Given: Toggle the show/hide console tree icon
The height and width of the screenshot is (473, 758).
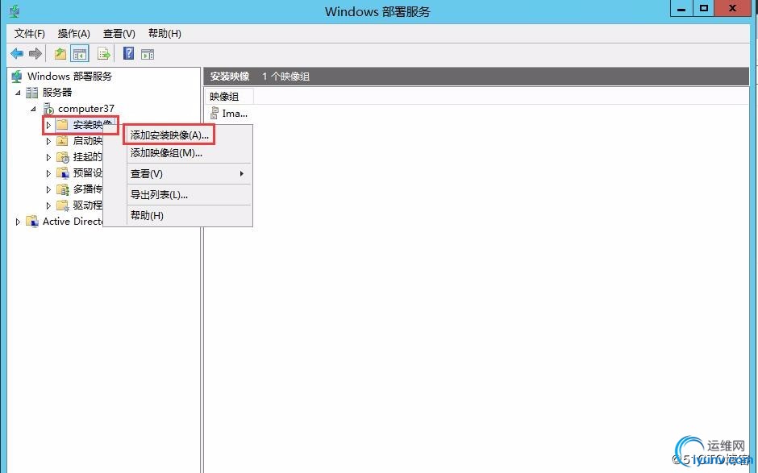Looking at the screenshot, I should pyautogui.click(x=80, y=54).
